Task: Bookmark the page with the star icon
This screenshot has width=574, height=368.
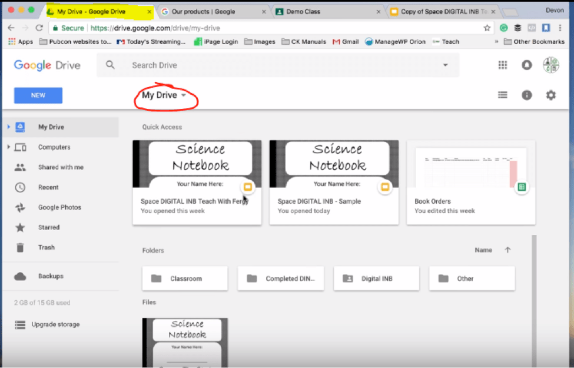Action: coord(487,27)
